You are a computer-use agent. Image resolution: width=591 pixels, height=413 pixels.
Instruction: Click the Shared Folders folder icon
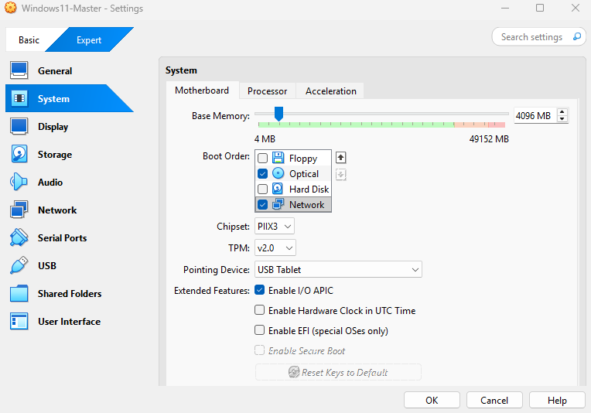click(19, 293)
